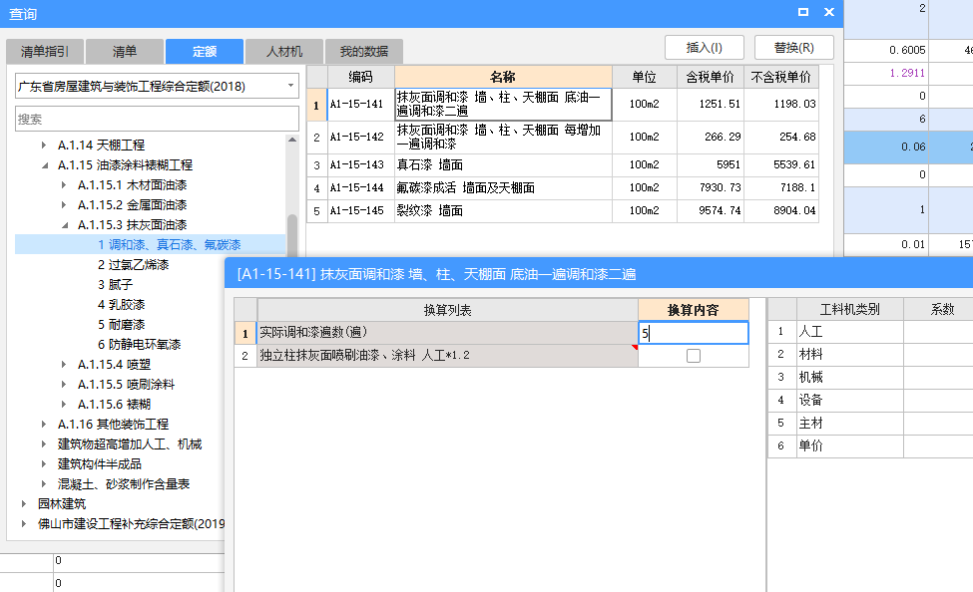Expand the 建筑构件半成品 node
This screenshot has height=592, width=973.
[x=44, y=463]
